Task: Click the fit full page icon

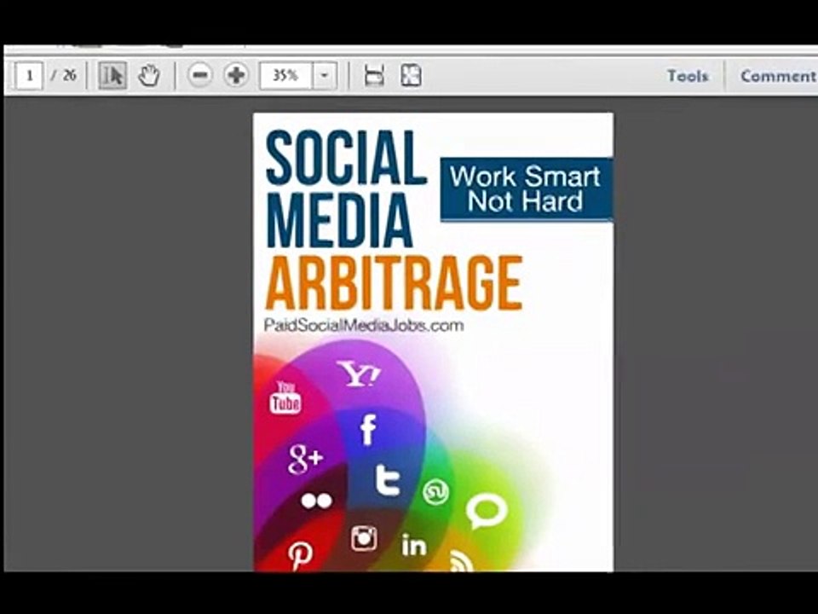Action: [411, 76]
